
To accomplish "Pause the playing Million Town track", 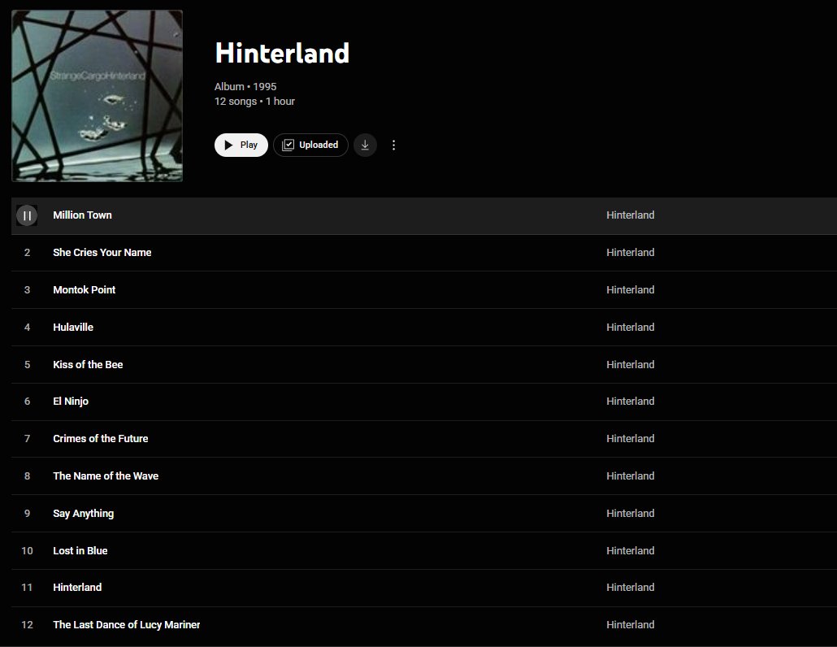I will 27,215.
